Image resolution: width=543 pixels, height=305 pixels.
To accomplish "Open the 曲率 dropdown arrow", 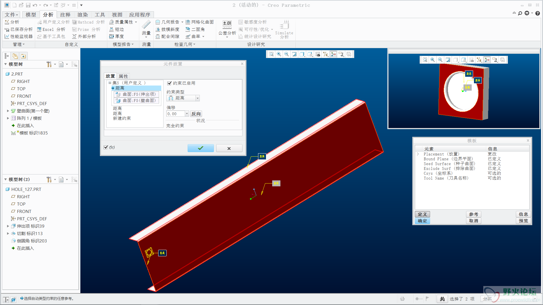I will pyautogui.click(x=203, y=36).
